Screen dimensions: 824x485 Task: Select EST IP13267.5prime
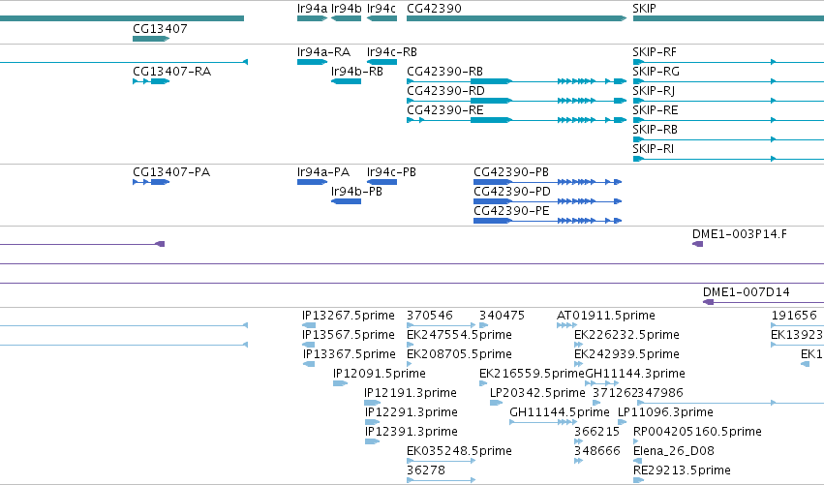click(349, 316)
